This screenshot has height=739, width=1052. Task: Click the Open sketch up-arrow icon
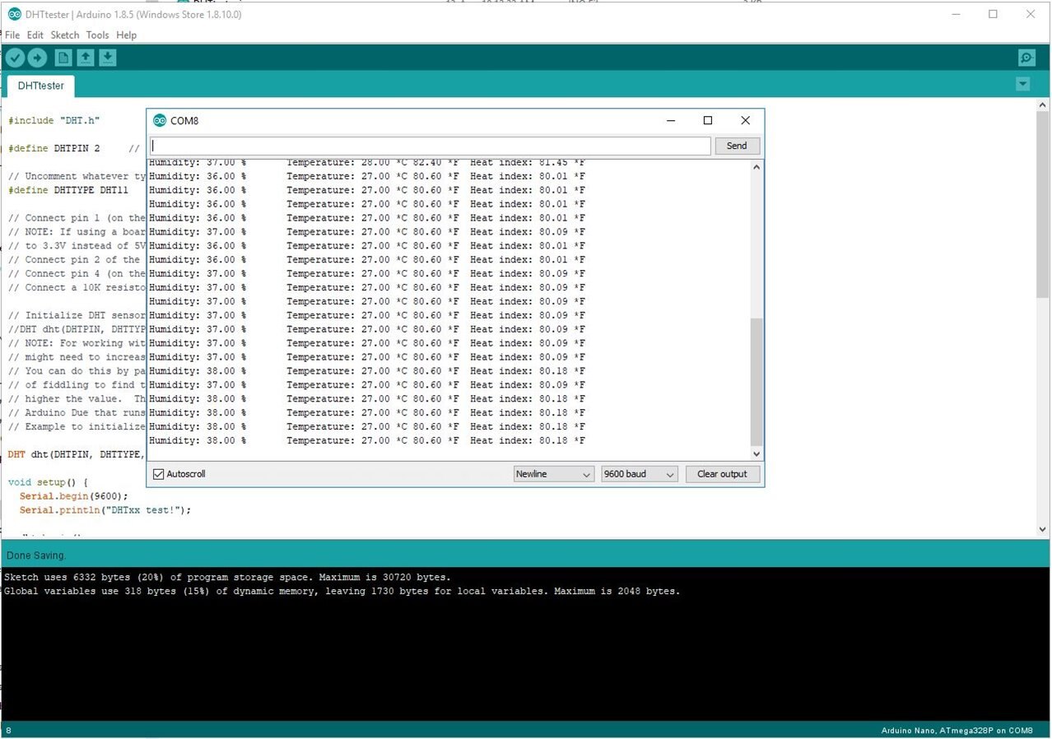(86, 58)
